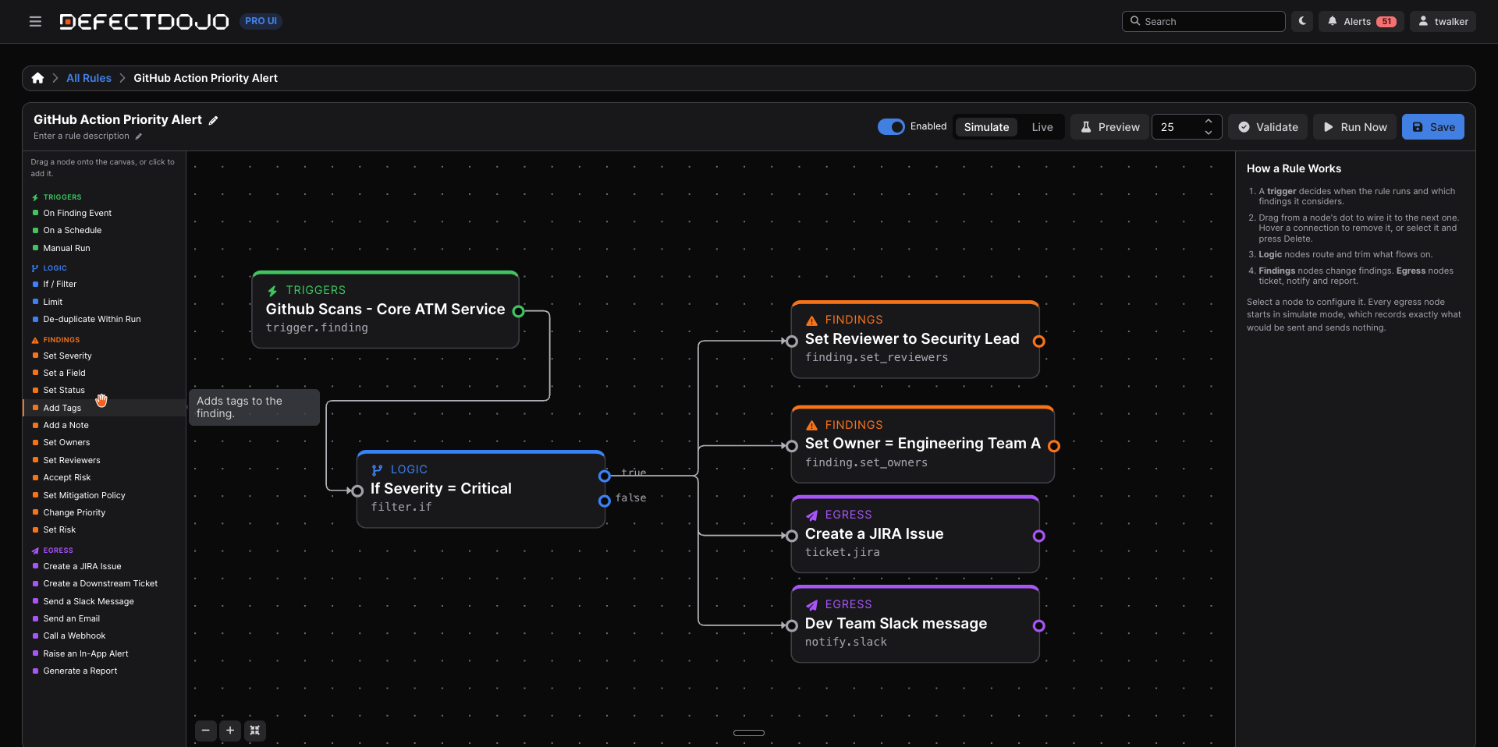Open the All Rules breadcrumb link
This screenshot has height=747, width=1498.
[x=89, y=78]
